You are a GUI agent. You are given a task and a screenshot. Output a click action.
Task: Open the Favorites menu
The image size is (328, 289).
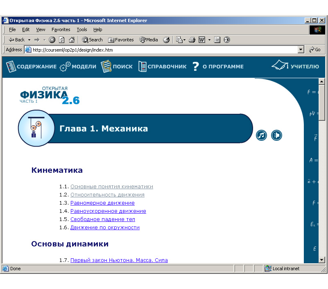(x=61, y=29)
